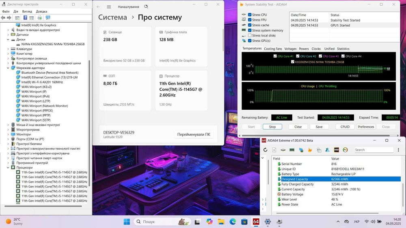406x228 pixels.
Task: Click the taskbar Пошук search box
Action: [163, 222]
